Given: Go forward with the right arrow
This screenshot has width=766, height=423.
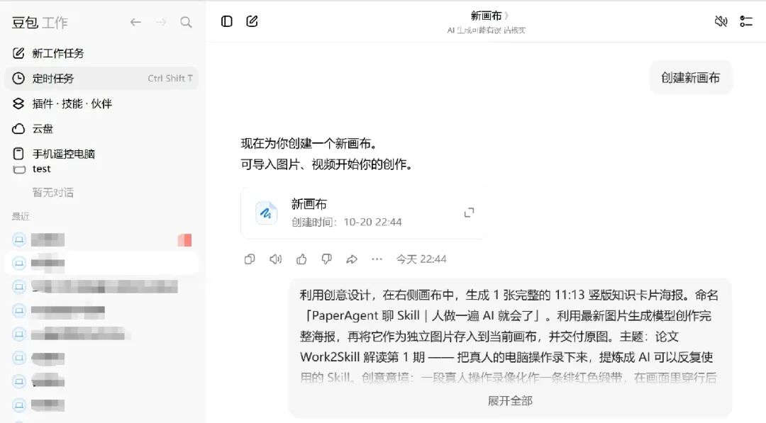Looking at the screenshot, I should click(161, 22).
